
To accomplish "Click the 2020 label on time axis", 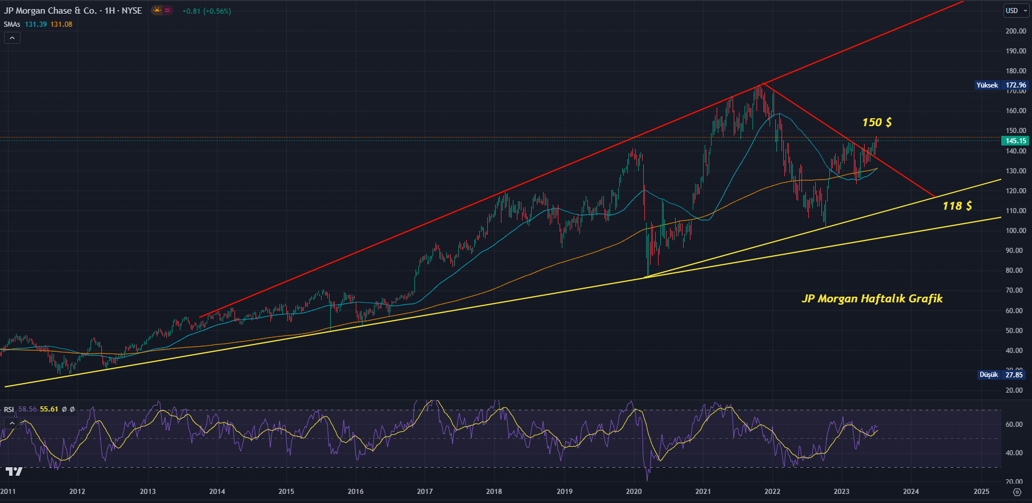I will coord(634,492).
